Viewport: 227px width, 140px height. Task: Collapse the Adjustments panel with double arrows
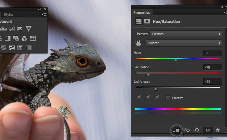(x=39, y=9)
